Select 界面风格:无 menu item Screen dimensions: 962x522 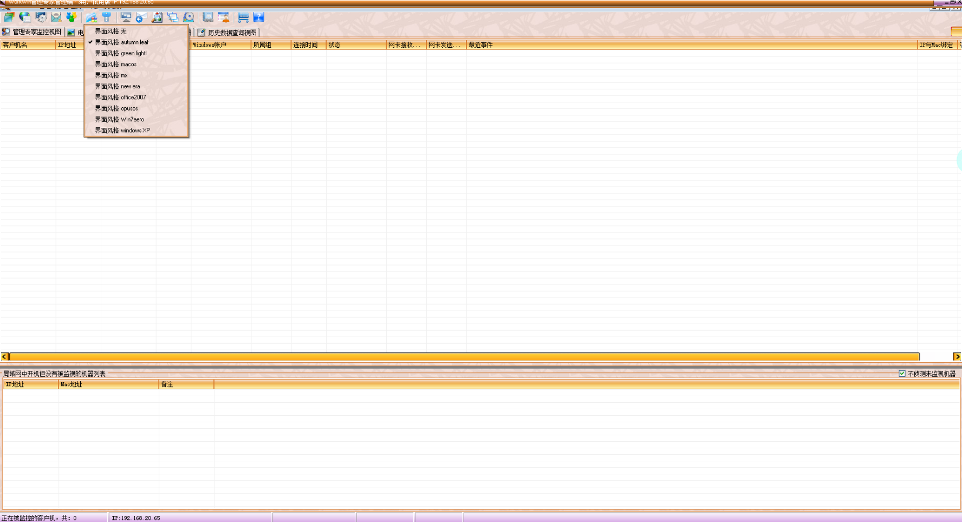(136, 31)
